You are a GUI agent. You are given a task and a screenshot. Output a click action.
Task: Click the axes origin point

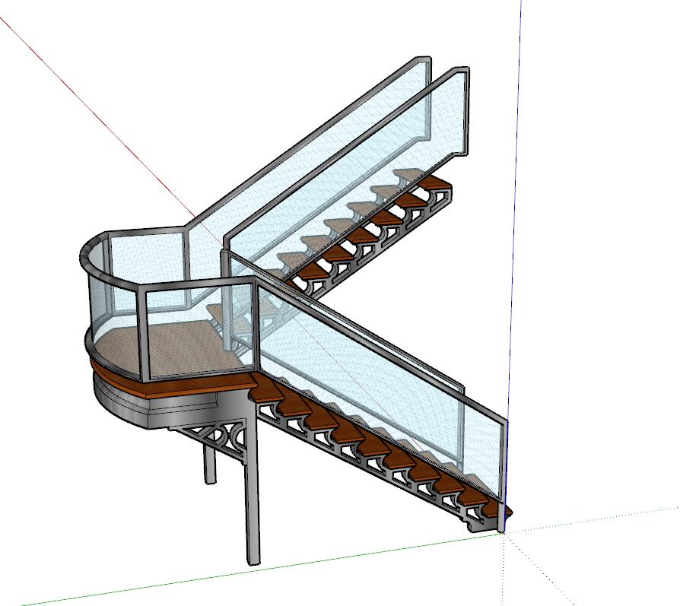[504, 531]
